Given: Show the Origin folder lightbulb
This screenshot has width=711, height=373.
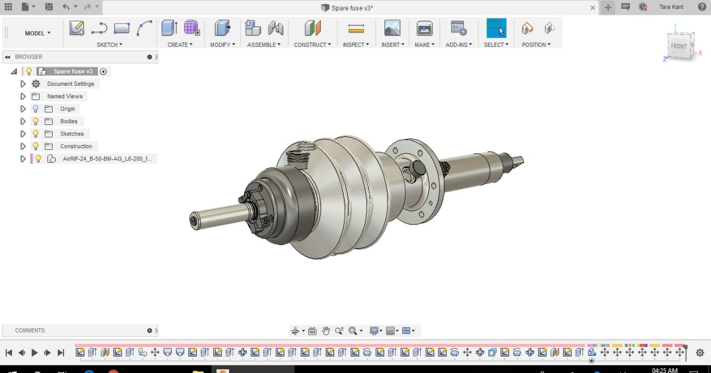Looking at the screenshot, I should point(34,108).
